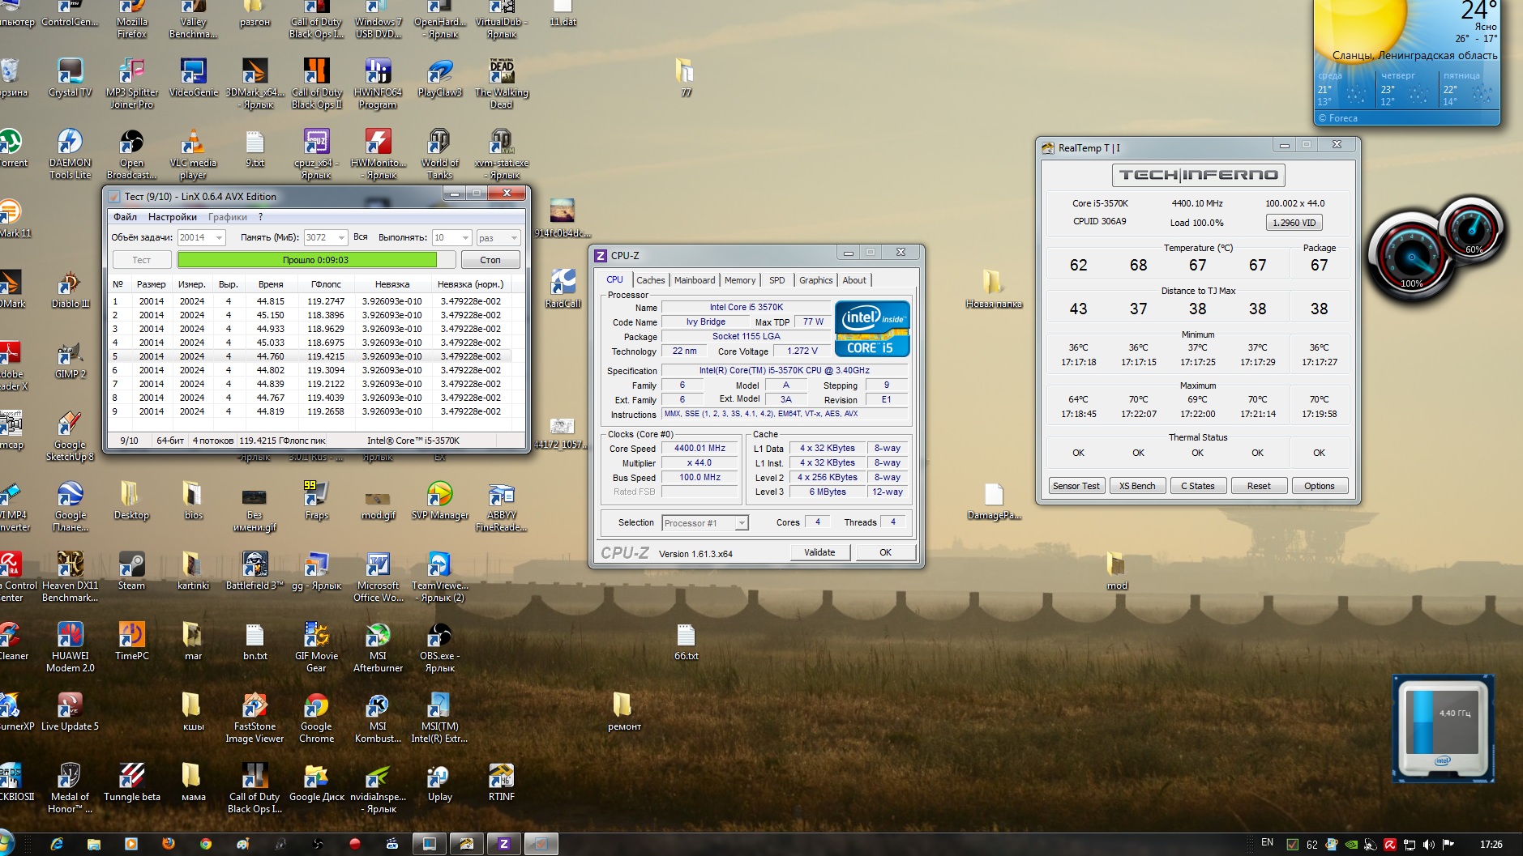Launch HWiNFO64 Program from the desktop
This screenshot has width=1523, height=856.
tap(378, 73)
